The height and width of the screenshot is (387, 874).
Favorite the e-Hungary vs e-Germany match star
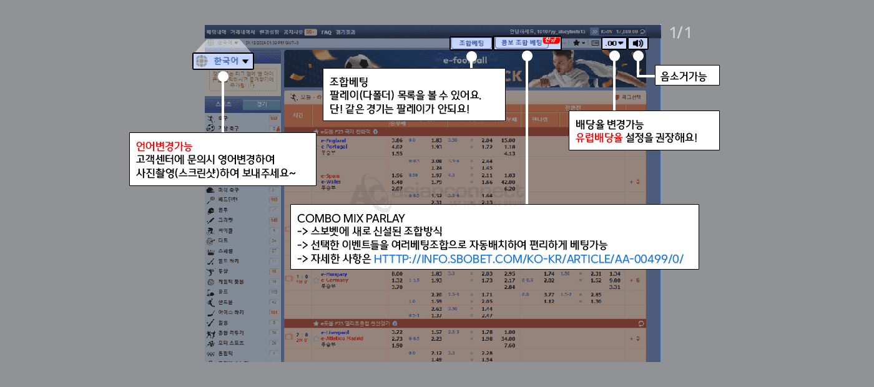pos(288,277)
